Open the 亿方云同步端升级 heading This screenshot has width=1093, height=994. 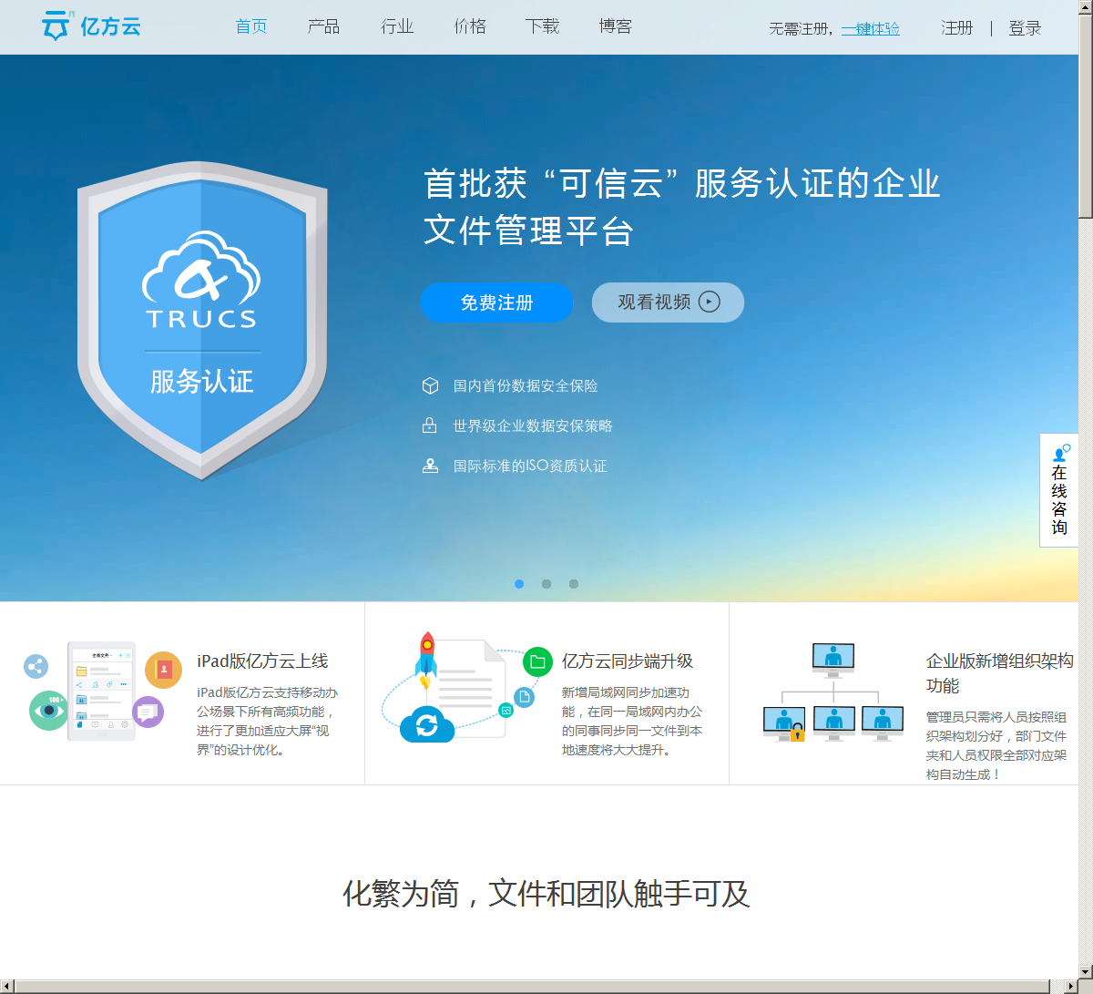point(628,661)
